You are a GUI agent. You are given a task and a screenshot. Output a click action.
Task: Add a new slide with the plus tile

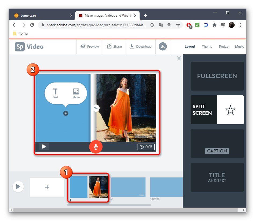47,187
